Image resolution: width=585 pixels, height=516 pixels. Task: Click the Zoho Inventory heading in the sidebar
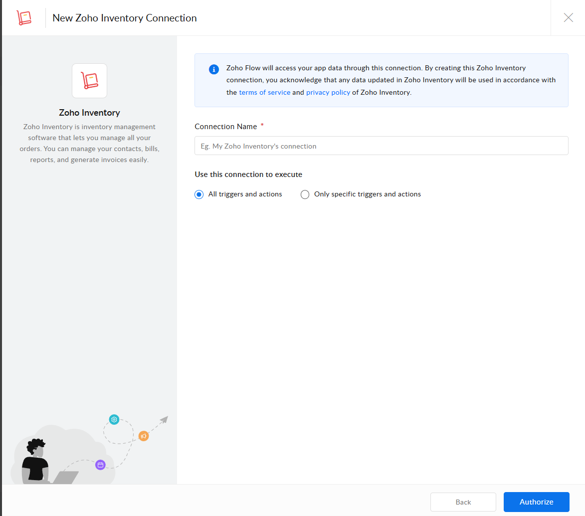[x=90, y=113]
